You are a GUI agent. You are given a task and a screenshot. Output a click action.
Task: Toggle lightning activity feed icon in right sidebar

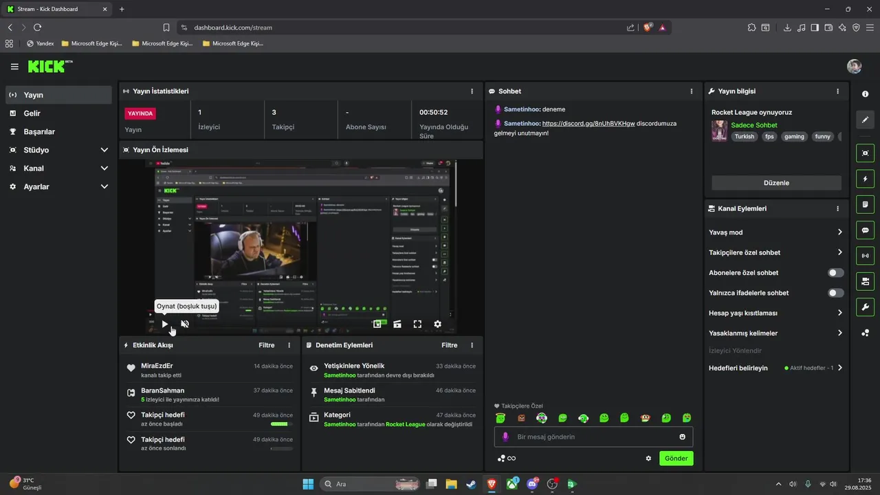pos(866,179)
